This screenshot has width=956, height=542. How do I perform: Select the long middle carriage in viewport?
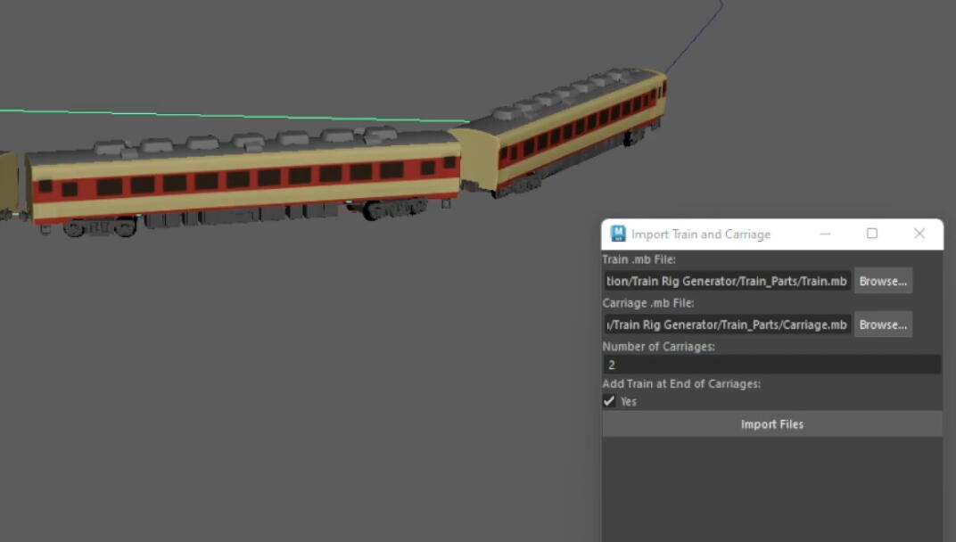[x=241, y=178]
